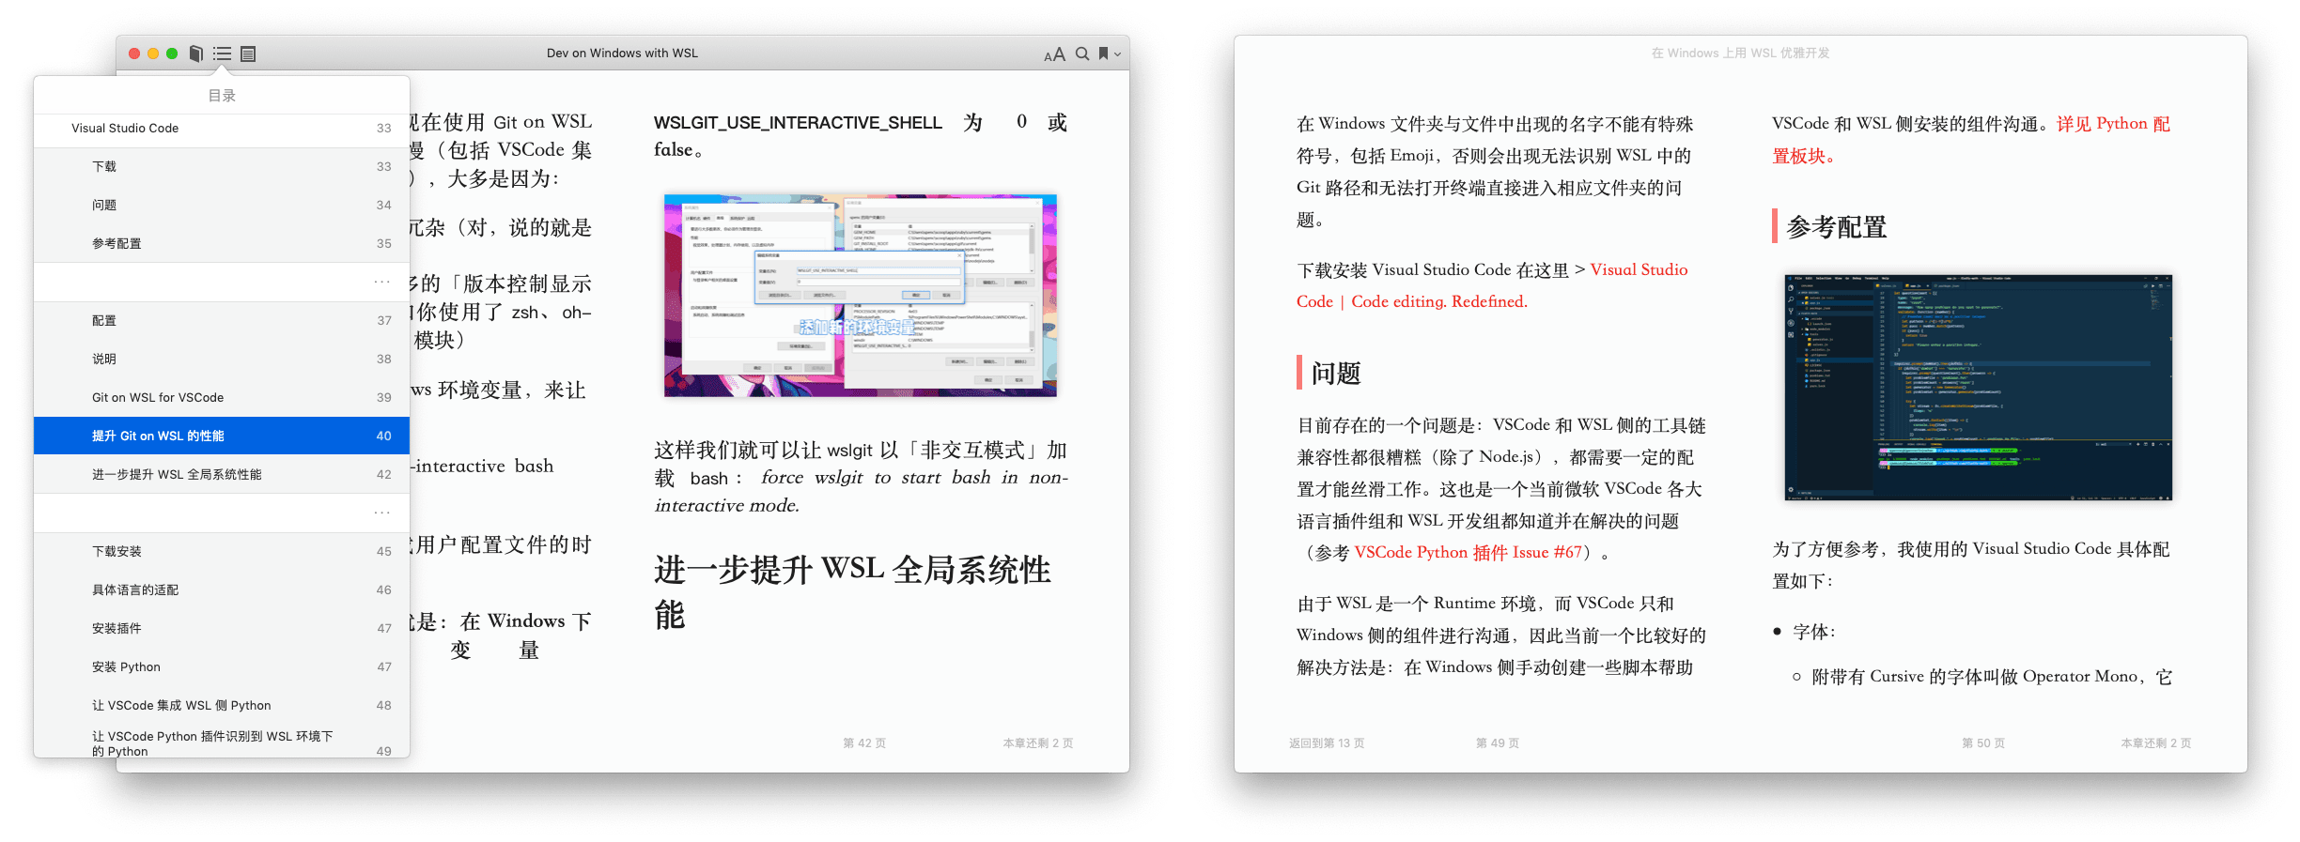Jump to the 下载 section in contents
Screen dimensions: 2300x842
click(x=222, y=167)
